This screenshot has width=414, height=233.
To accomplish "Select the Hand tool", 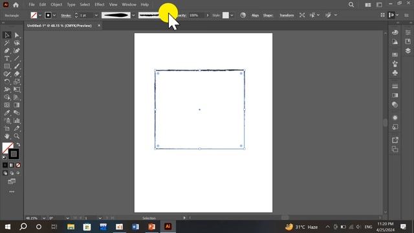I will point(7,136).
